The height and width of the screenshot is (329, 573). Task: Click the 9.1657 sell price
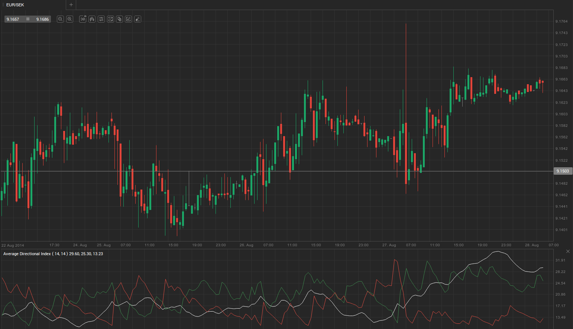13,19
